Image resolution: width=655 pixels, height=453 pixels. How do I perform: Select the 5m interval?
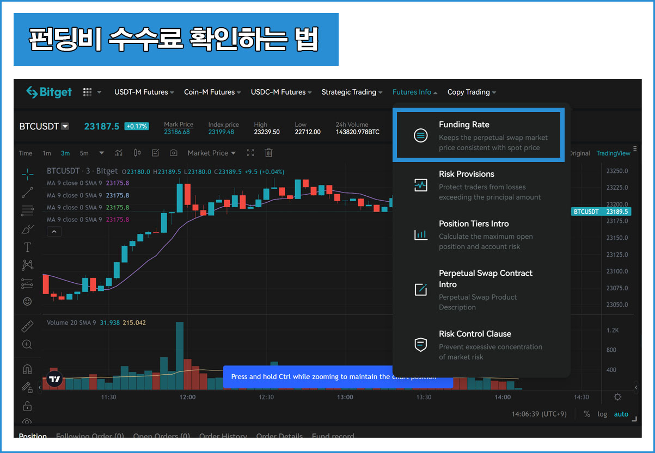[84, 153]
